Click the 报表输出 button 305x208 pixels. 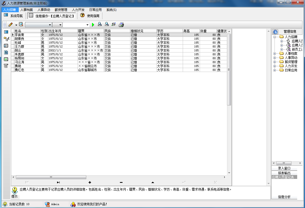point(284,173)
